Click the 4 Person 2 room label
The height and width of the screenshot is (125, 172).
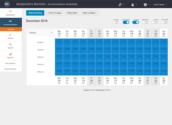click(41, 64)
